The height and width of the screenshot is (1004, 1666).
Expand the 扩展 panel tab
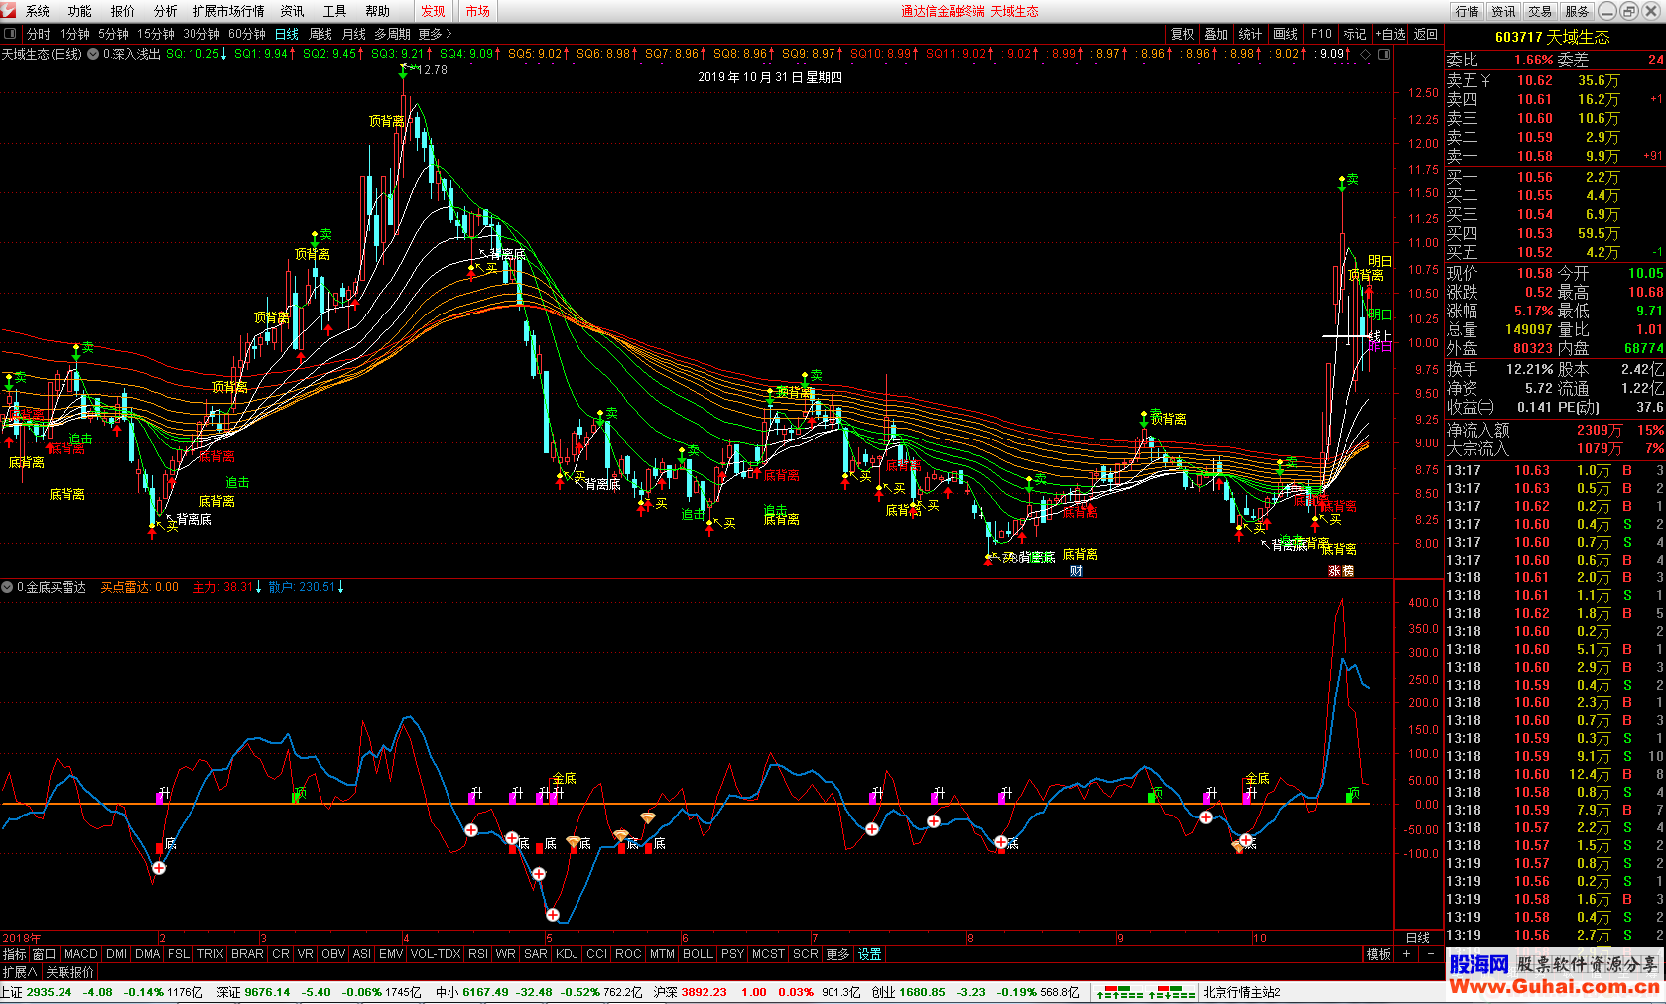click(20, 972)
